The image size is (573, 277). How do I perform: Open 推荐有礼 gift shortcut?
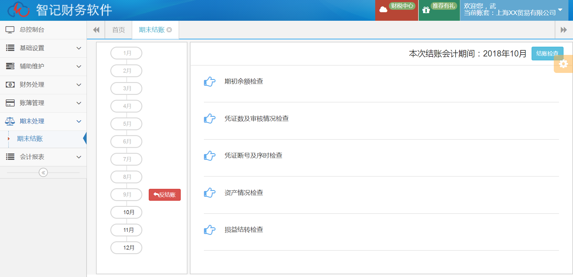(439, 10)
